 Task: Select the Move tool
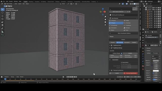pos(3,16)
